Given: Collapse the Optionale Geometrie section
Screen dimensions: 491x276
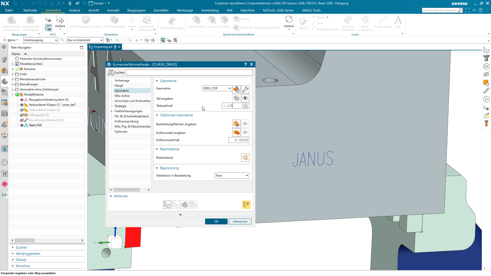Looking at the screenshot, I should [x=157, y=115].
